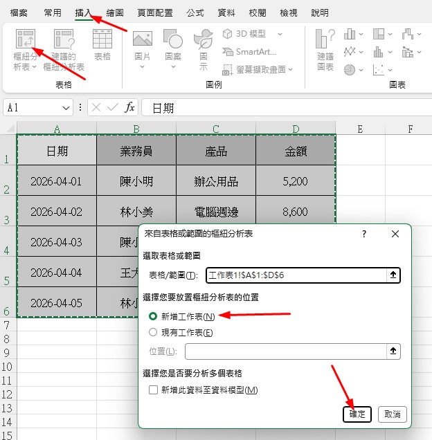Click the 圖案 shapes icon
The width and height of the screenshot is (432, 440).
pyautogui.click(x=173, y=39)
